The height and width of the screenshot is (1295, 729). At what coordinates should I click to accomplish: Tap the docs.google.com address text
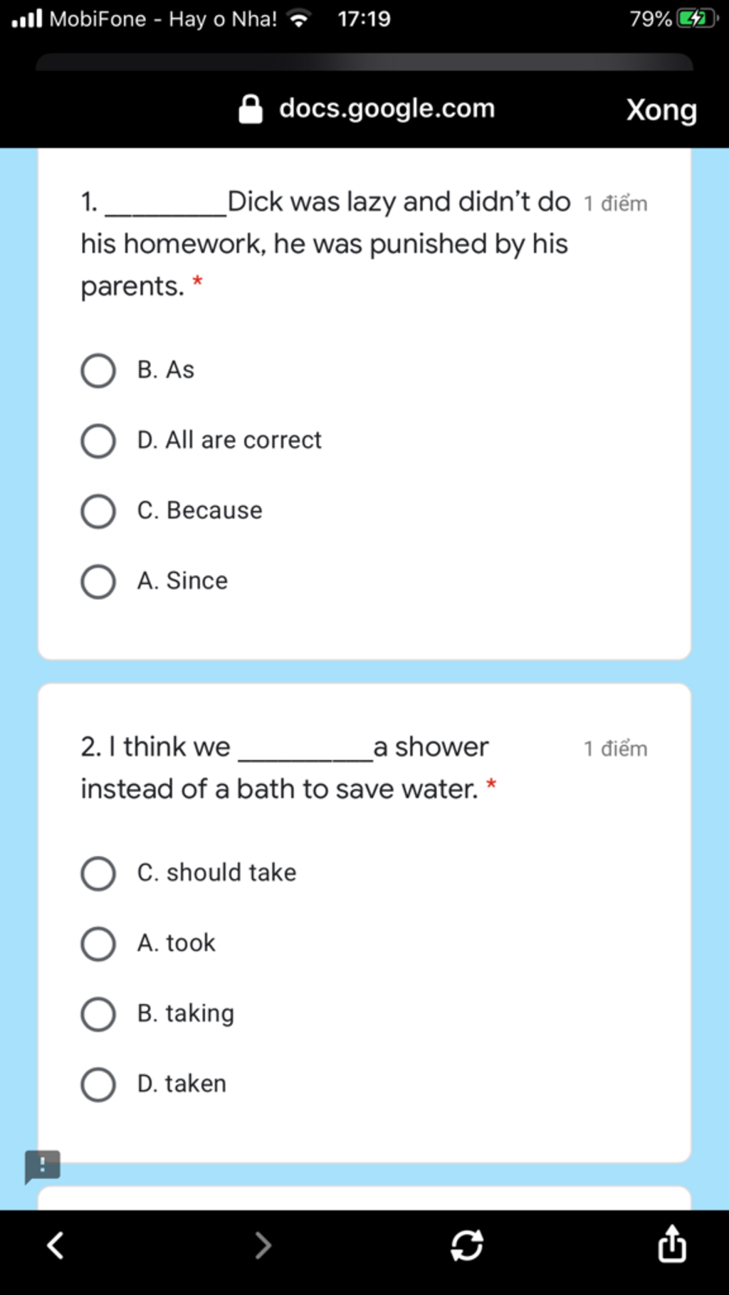387,109
